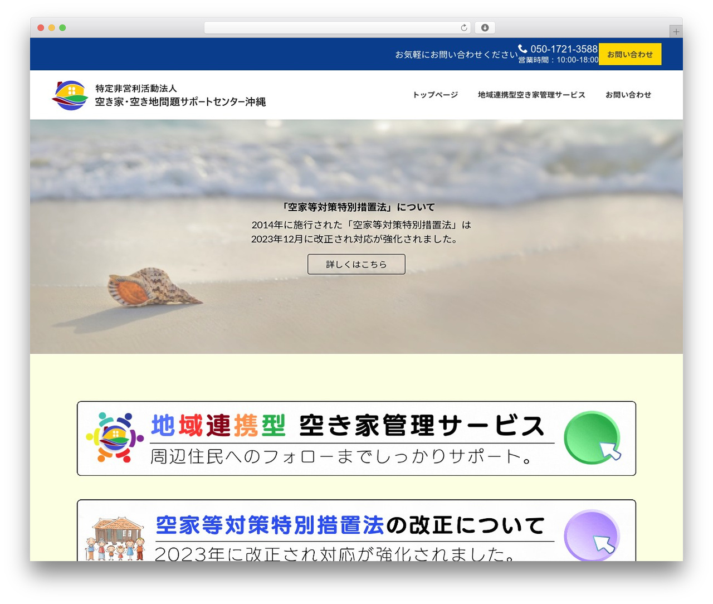The height and width of the screenshot is (604, 713).
Task: Click the seashell in the beach hero image
Action: [154, 286]
